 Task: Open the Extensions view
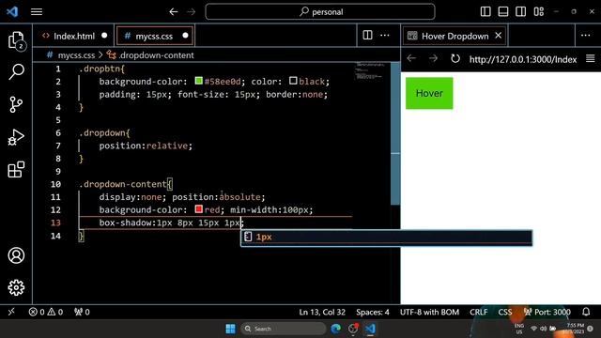pyautogui.click(x=16, y=169)
